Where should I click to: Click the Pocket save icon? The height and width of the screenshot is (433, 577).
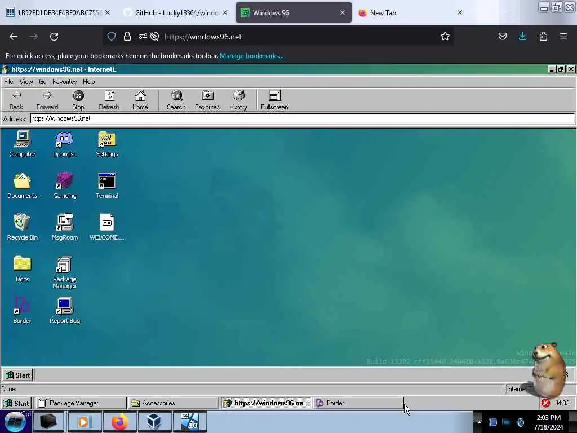click(x=502, y=37)
